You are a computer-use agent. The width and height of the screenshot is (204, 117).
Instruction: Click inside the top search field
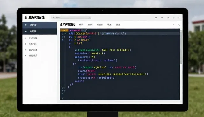tap(71, 17)
